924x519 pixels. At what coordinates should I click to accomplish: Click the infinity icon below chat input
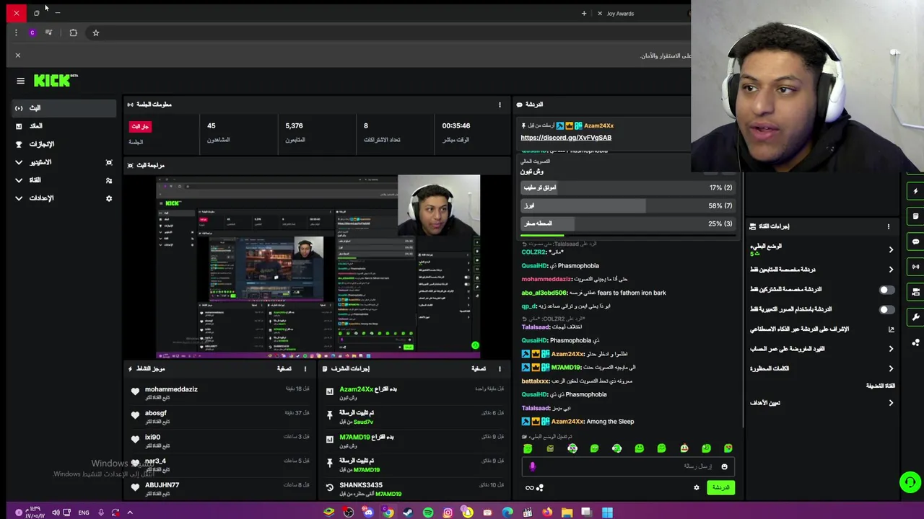(x=529, y=488)
